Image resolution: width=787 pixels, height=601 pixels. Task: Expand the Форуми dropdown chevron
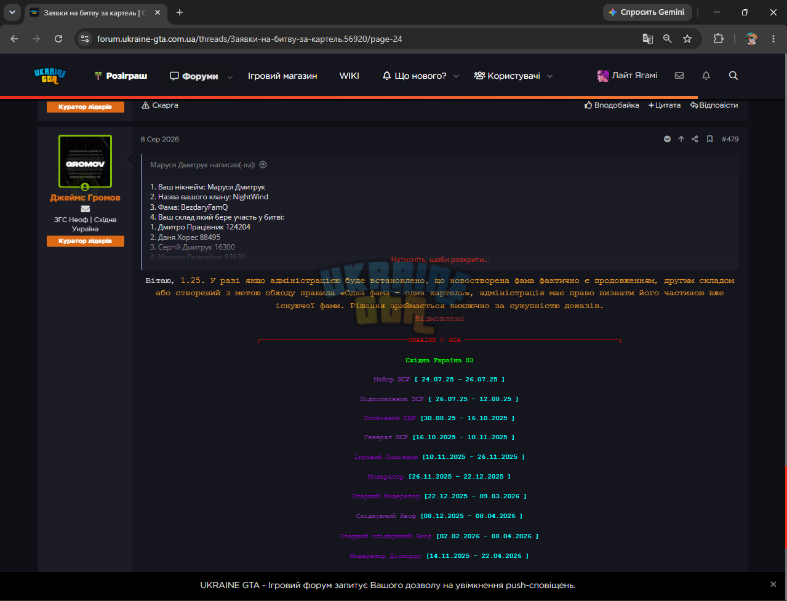[x=230, y=77]
